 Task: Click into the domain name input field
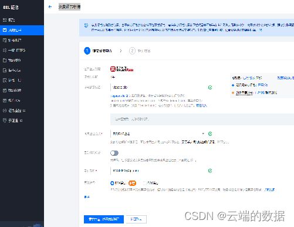158,88
